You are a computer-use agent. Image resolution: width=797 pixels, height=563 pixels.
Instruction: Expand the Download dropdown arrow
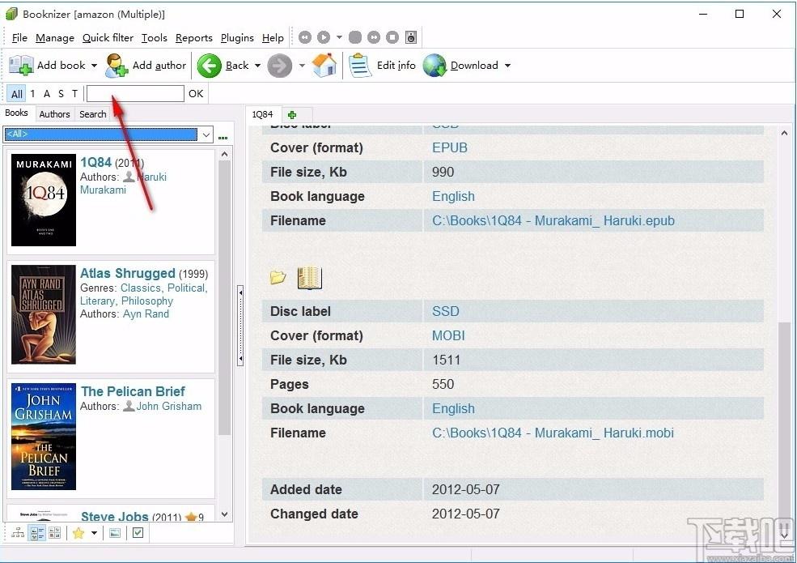[x=508, y=66]
